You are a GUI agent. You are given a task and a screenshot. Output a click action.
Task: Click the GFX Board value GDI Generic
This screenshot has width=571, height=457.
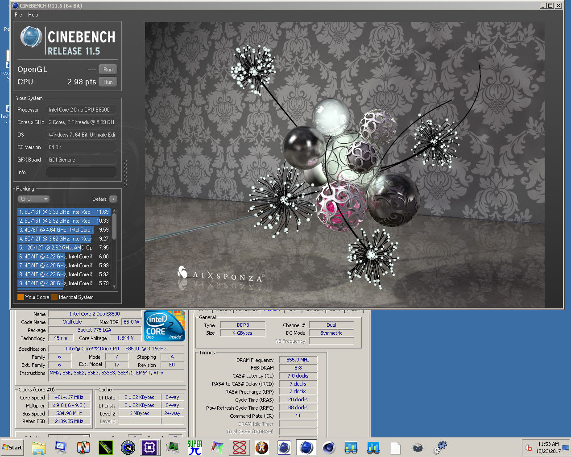click(x=82, y=160)
